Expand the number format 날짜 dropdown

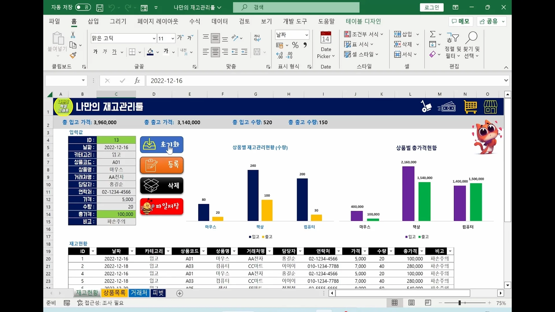(x=307, y=35)
